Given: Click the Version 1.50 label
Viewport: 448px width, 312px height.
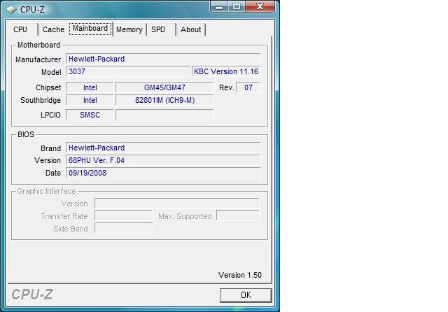Looking at the screenshot, I should coord(240,275).
